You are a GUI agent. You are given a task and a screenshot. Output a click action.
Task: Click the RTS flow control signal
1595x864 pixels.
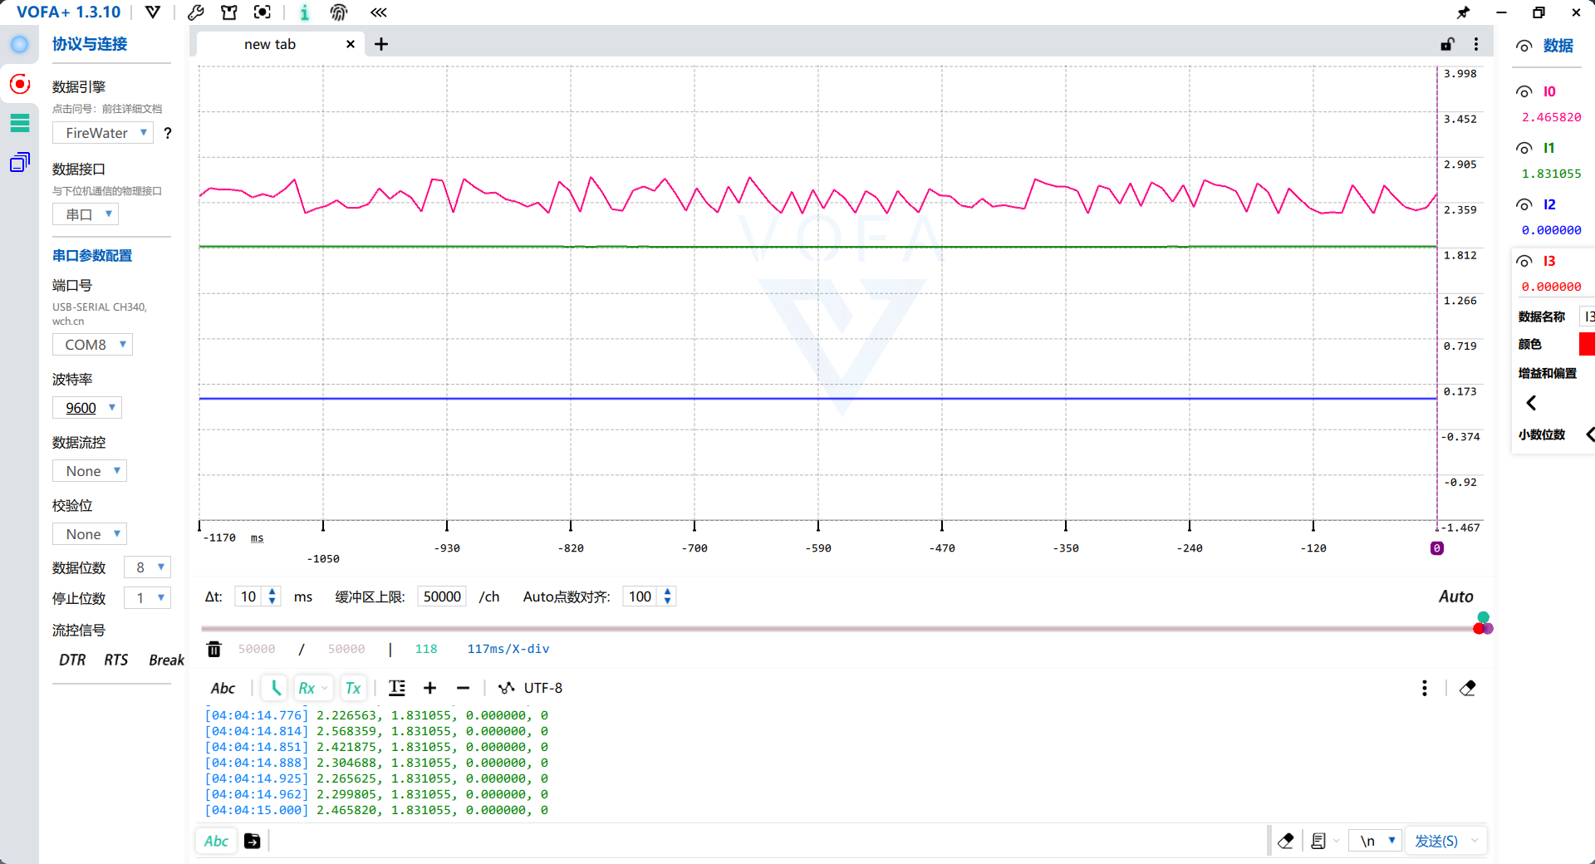tap(116, 660)
